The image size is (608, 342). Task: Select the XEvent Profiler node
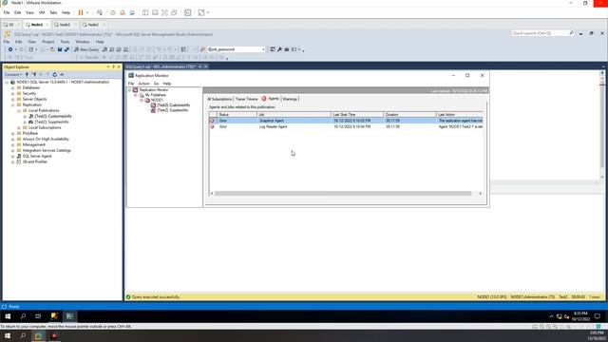coord(34,161)
